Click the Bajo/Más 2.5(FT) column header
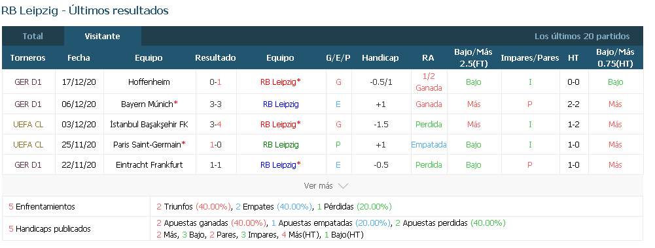Screen dimensions: 655x248 [x=473, y=58]
